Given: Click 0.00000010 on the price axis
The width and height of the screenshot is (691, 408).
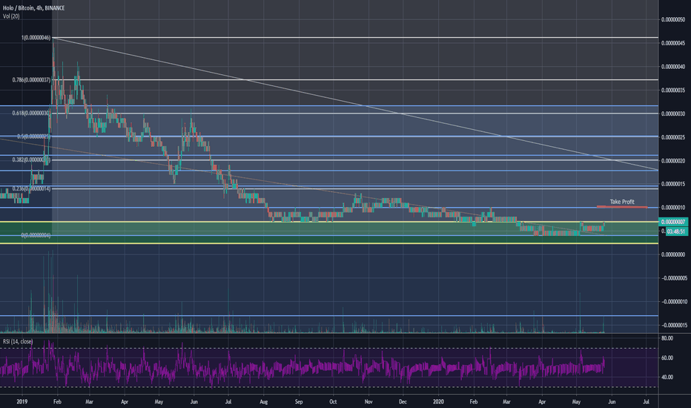Looking at the screenshot, I should click(673, 208).
